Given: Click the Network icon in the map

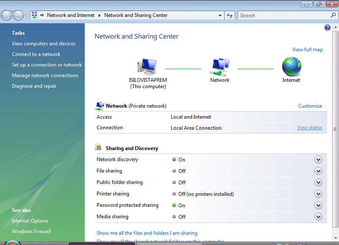Looking at the screenshot, I should pos(220,67).
